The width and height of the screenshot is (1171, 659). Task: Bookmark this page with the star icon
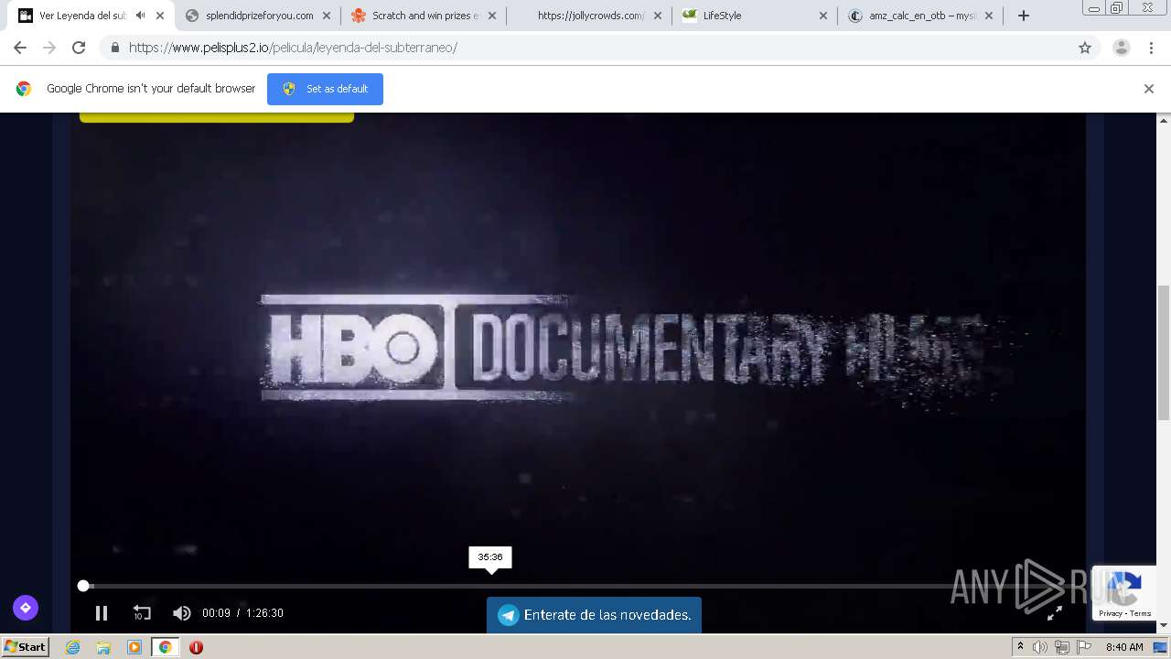point(1085,48)
